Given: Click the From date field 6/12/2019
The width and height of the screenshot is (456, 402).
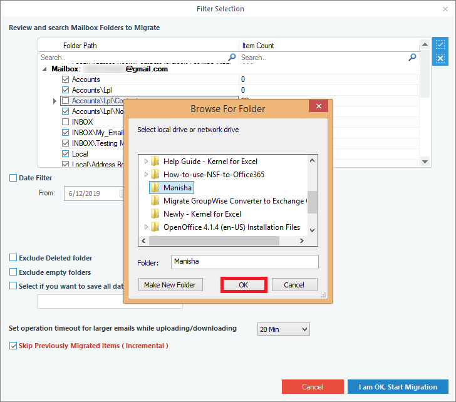Looking at the screenshot, I should [x=93, y=193].
